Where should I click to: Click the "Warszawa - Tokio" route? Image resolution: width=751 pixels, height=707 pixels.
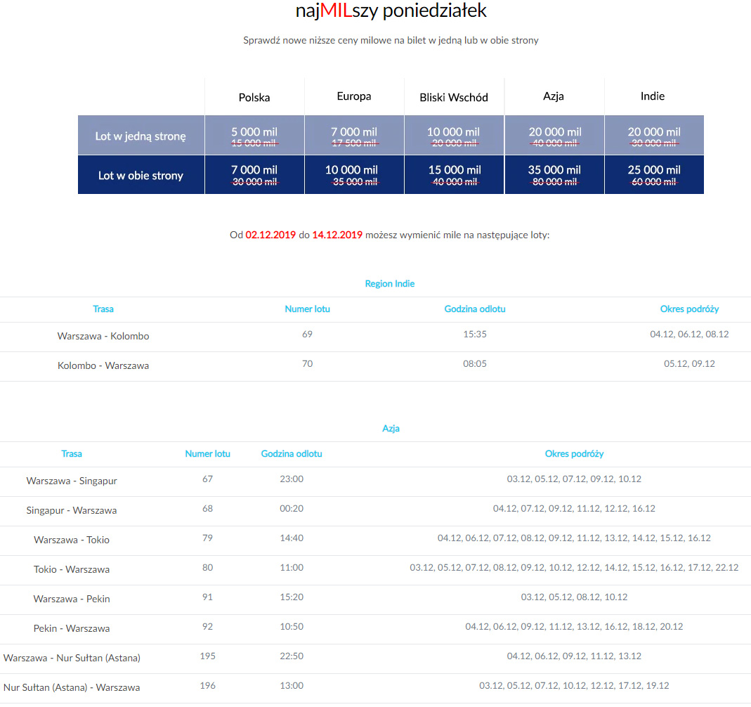(72, 540)
